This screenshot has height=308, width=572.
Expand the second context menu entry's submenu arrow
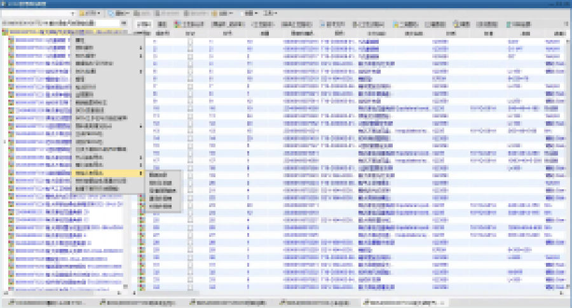[x=140, y=48]
